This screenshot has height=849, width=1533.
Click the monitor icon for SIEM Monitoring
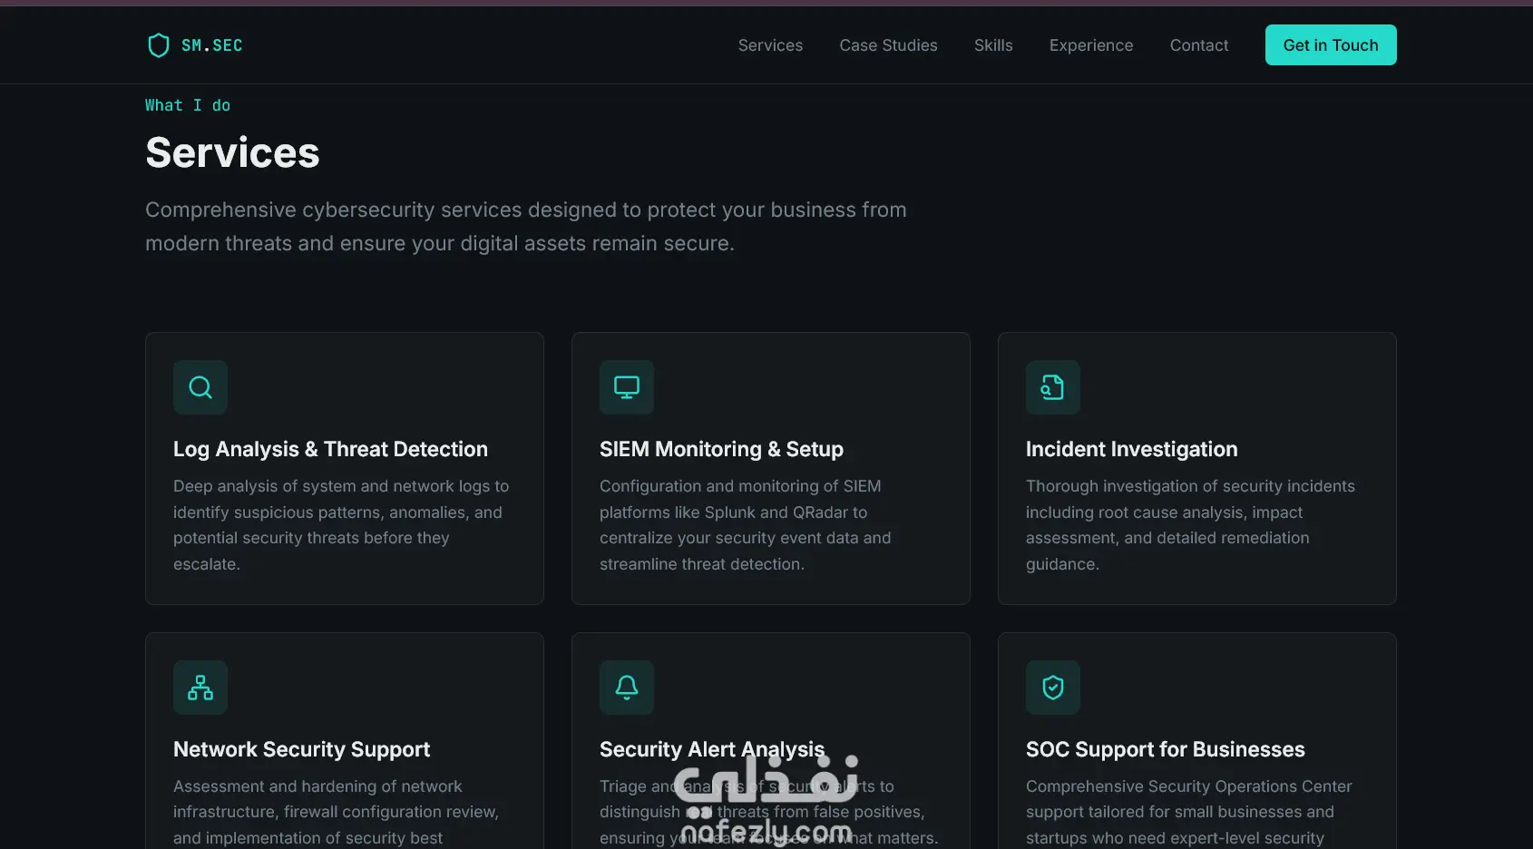(x=627, y=387)
